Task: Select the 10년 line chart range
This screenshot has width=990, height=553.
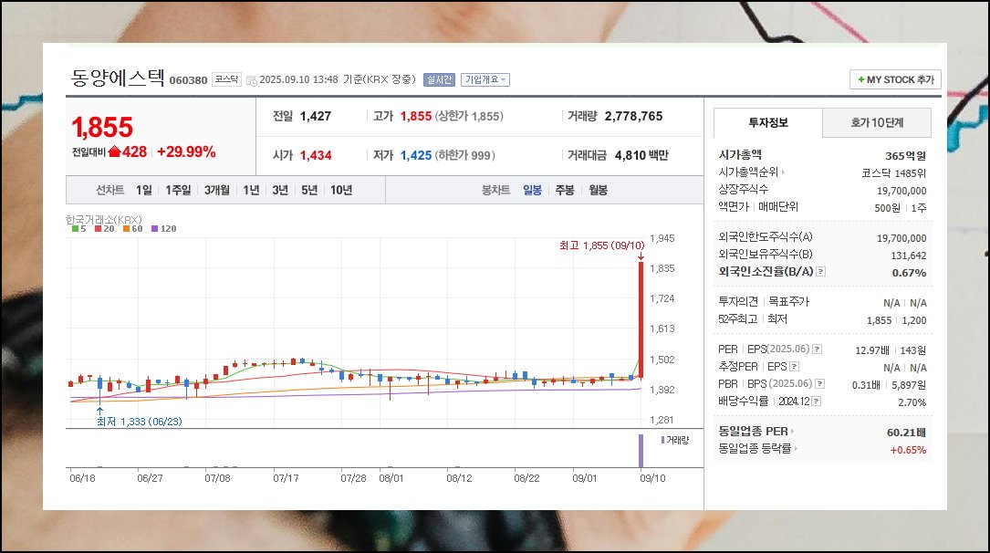Action: click(x=341, y=190)
